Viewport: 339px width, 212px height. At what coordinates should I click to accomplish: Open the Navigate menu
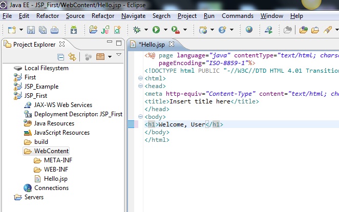[133, 16]
